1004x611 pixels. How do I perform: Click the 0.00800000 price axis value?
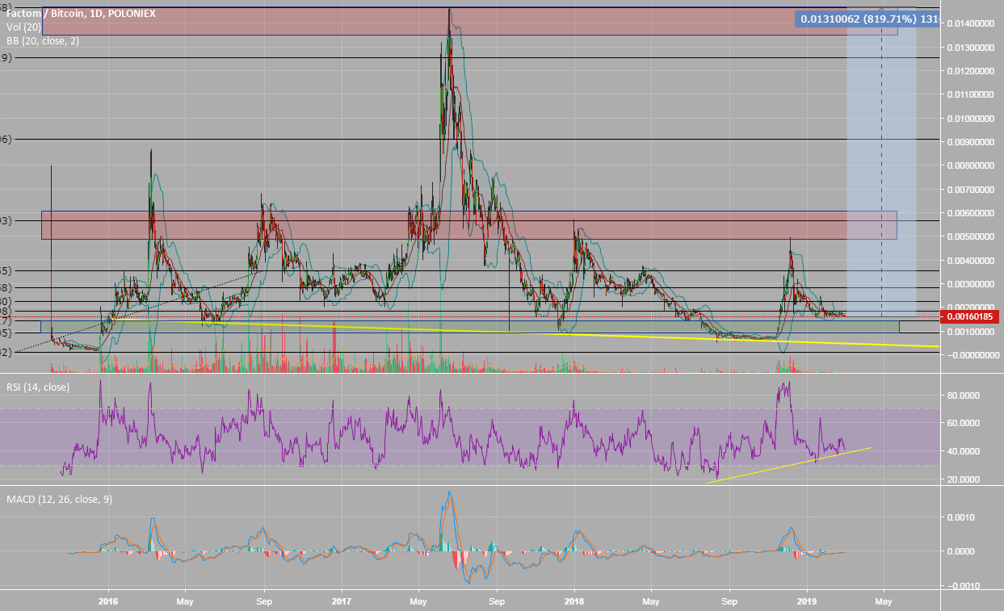click(969, 165)
